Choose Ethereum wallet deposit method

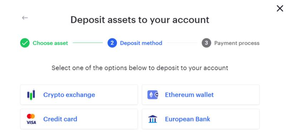point(201,95)
